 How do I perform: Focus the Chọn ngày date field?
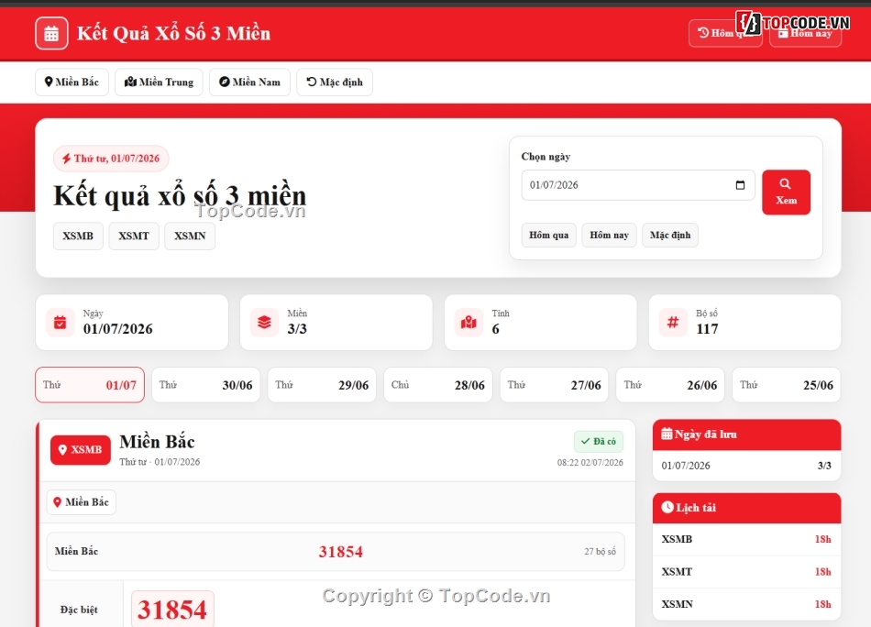point(638,185)
